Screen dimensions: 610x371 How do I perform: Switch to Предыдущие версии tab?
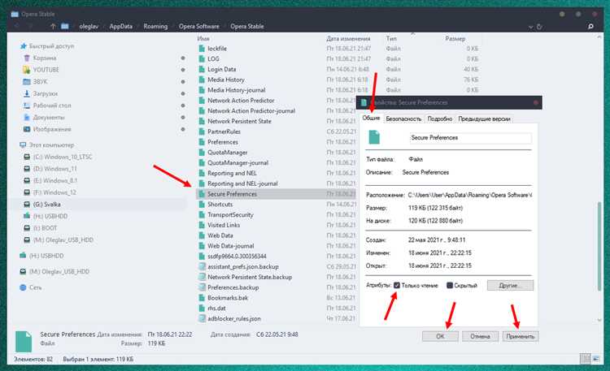click(485, 119)
